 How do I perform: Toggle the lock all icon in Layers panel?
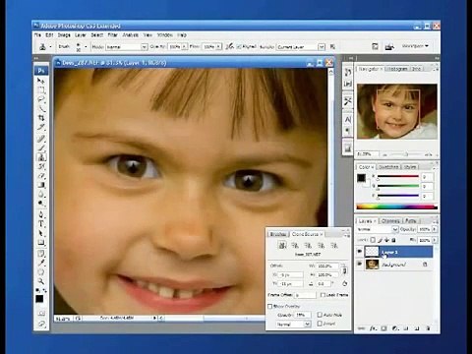[x=393, y=240]
